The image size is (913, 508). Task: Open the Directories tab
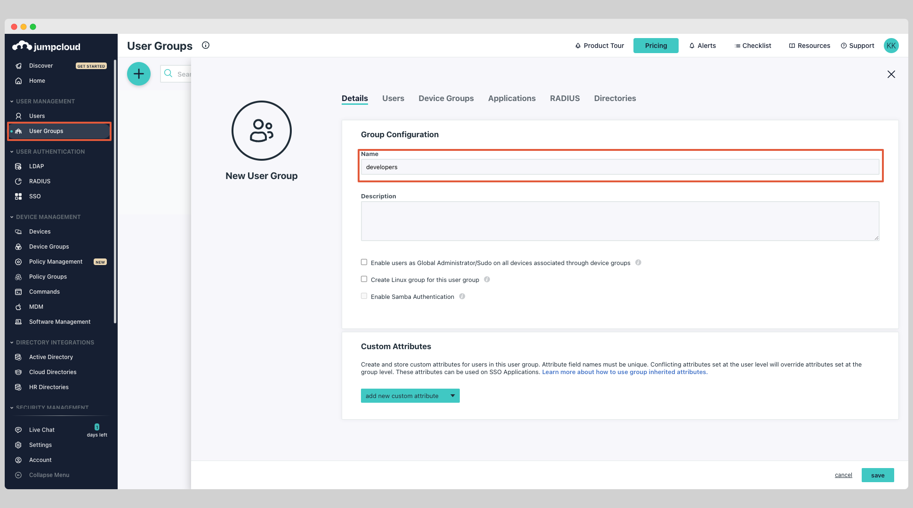(x=615, y=98)
